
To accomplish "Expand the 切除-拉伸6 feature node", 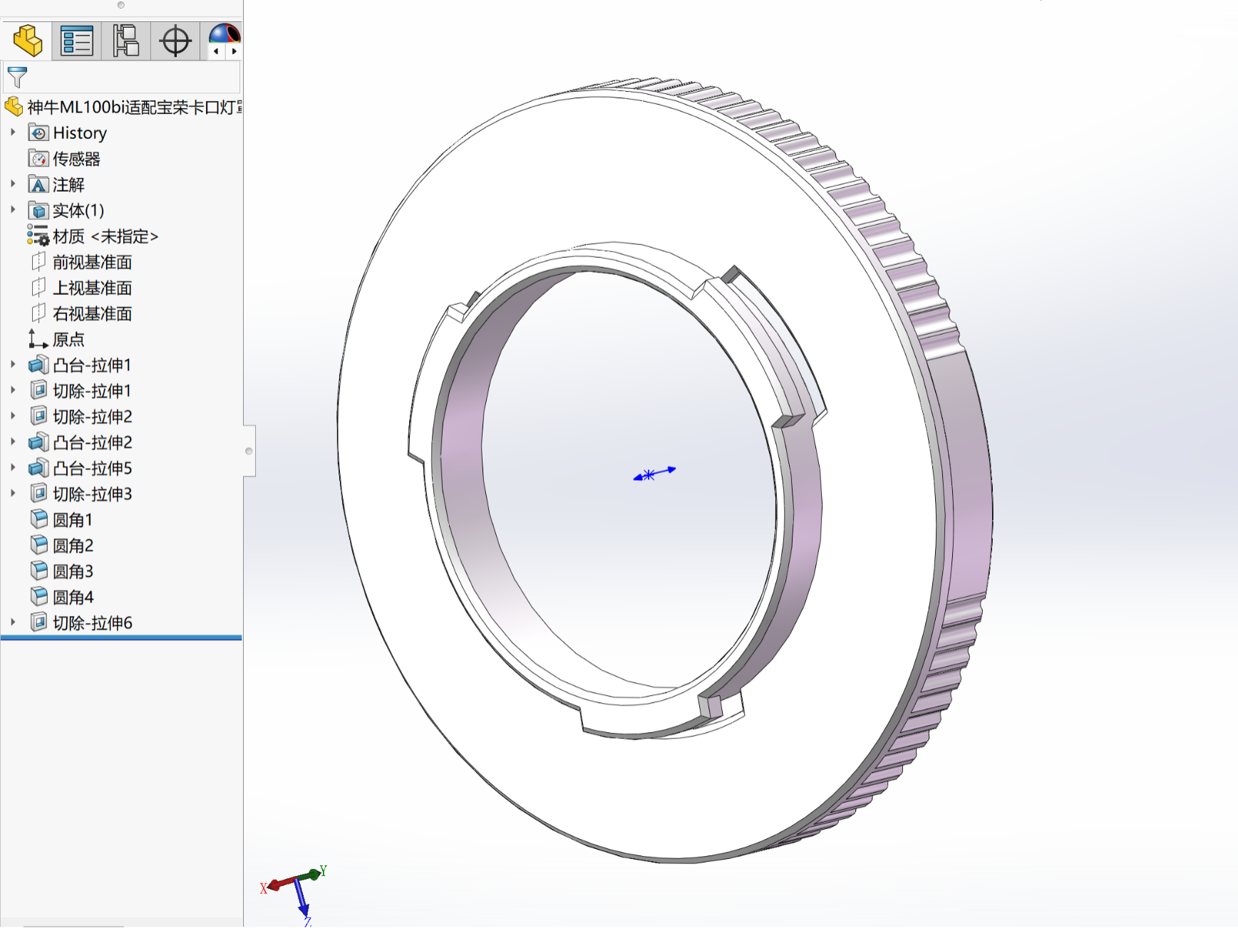I will (x=13, y=622).
